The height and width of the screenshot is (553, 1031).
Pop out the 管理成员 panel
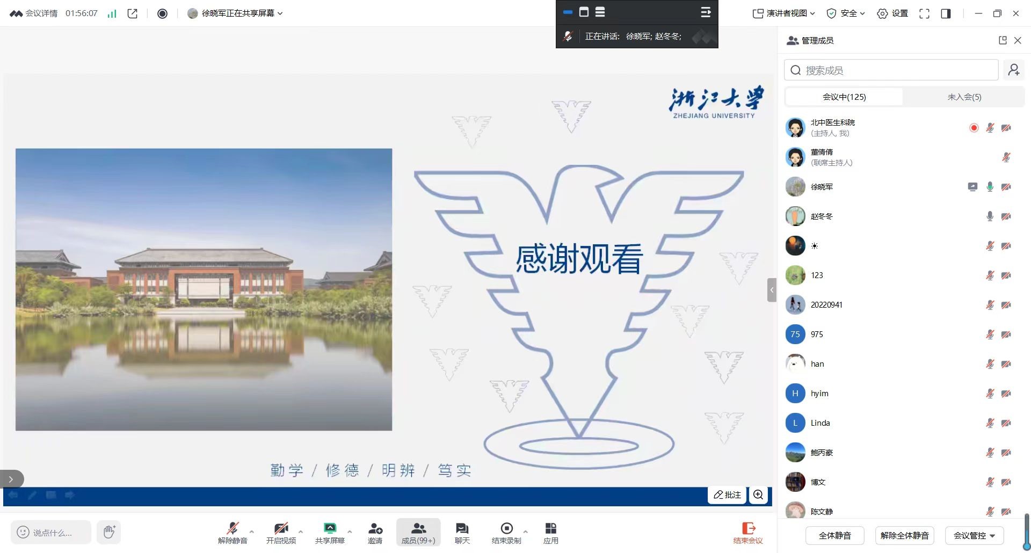1002,40
